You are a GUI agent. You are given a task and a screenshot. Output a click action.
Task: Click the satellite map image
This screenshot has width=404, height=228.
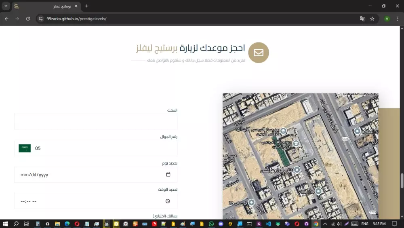(x=301, y=156)
